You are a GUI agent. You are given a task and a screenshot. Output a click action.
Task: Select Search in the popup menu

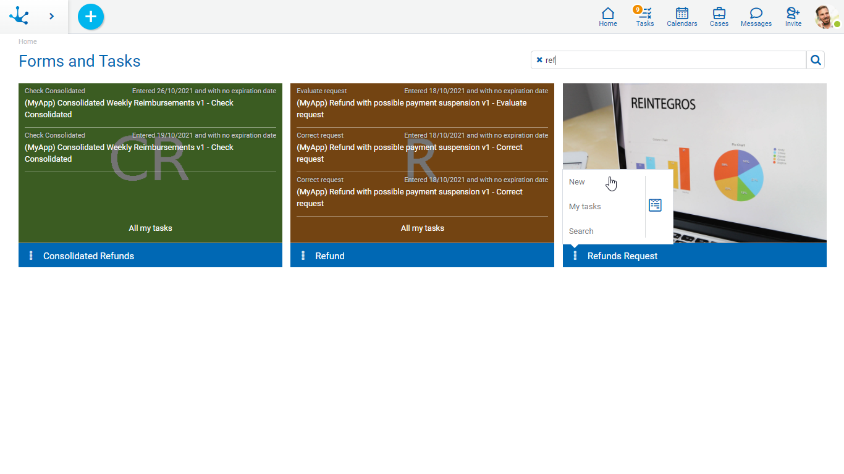pos(581,231)
